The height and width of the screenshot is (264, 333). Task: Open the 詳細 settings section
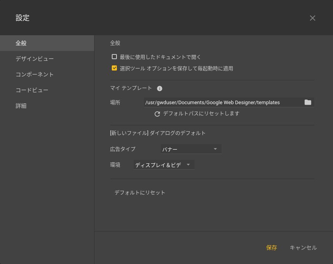[x=47, y=106]
